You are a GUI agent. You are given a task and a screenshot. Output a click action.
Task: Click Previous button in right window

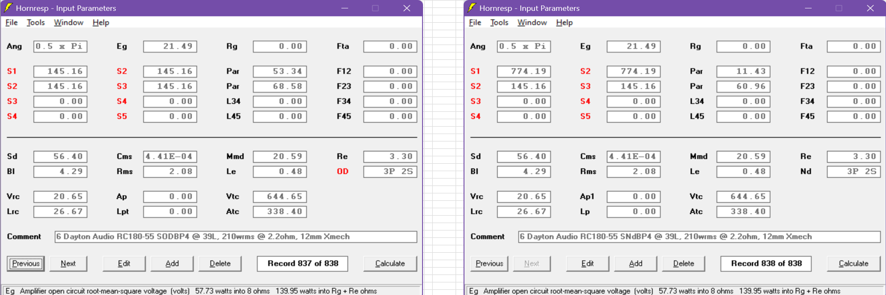pos(489,264)
